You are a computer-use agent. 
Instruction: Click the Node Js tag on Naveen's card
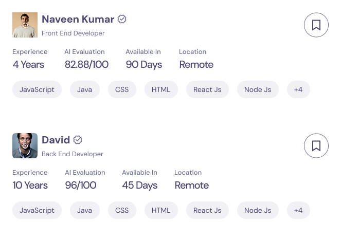tap(258, 89)
